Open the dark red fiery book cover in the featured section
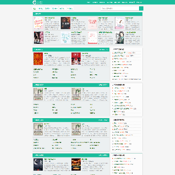Image resolution: width=175 pixels, height=175 pixels. [66, 23]
